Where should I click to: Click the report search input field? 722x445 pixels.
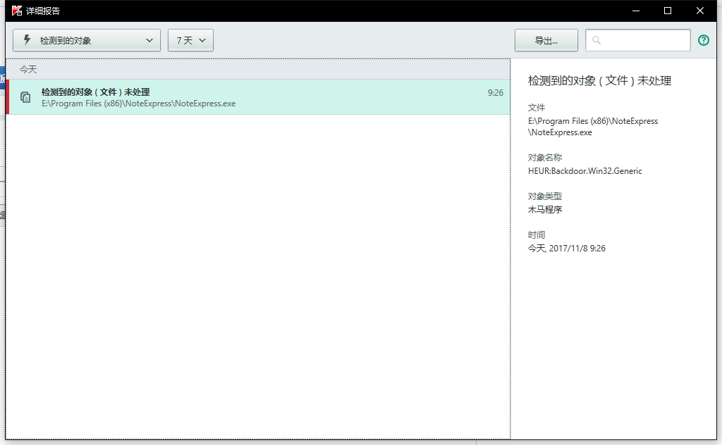click(637, 40)
